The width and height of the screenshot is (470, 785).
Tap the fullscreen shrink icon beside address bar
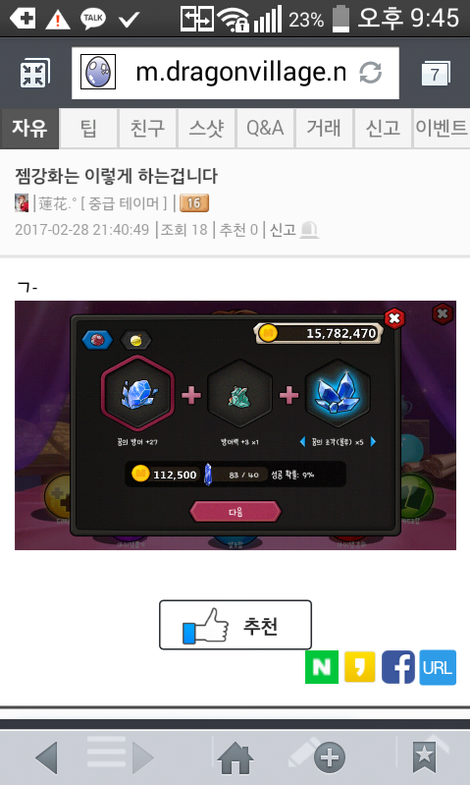tap(34, 73)
